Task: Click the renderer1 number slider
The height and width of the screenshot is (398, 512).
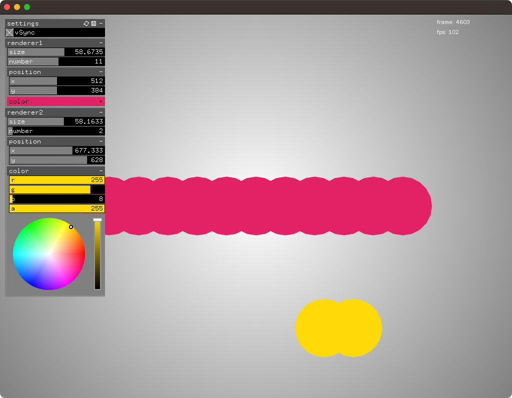Action: tap(56, 61)
